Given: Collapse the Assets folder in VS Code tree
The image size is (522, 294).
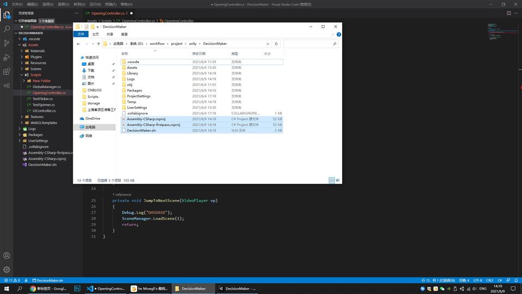Looking at the screenshot, I should [20, 45].
